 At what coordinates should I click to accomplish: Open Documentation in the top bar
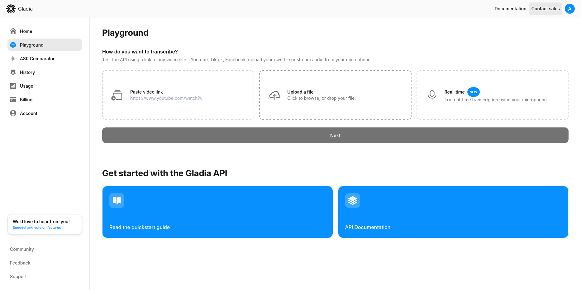(x=510, y=9)
